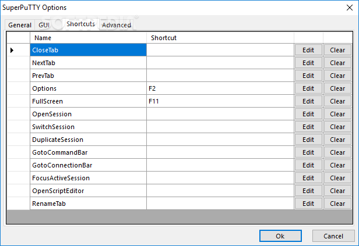Edit the Options shortcut
Screen dimensions: 359x246
coord(308,88)
